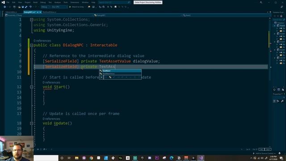
Task: Open the Debug menu
Action: tap(43, 2)
